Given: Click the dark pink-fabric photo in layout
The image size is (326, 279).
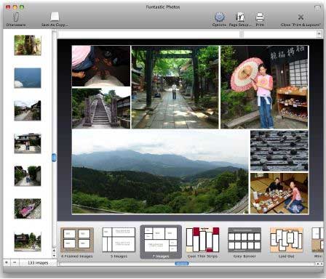Looking at the screenshot, I should coord(101,66).
